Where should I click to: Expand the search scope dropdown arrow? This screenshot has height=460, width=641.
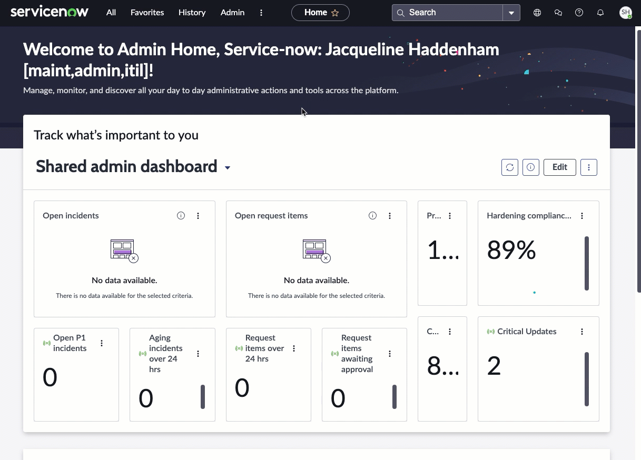pos(511,13)
